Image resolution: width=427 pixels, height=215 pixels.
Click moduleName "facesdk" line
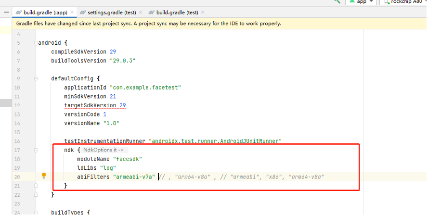tap(109, 159)
